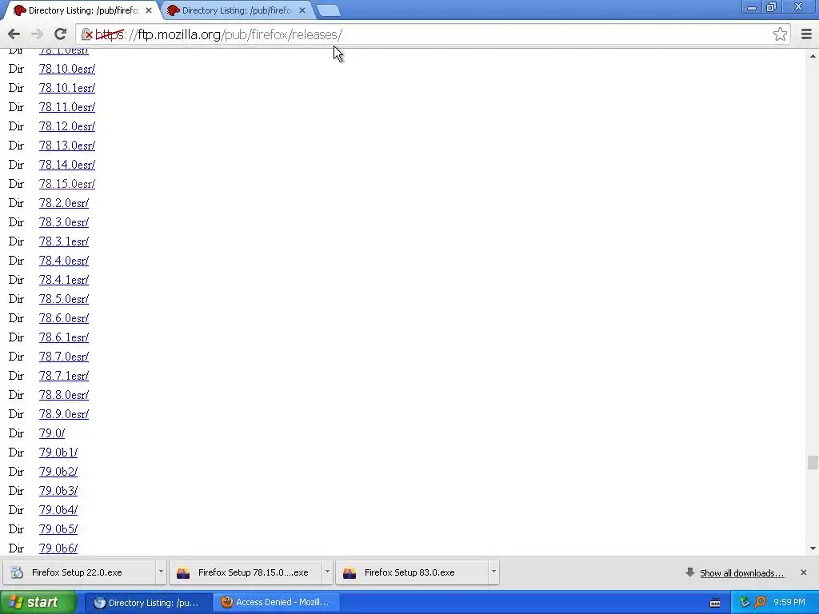This screenshot has width=819, height=614.
Task: Open the 78.5.0esr/ directory
Action: point(64,299)
